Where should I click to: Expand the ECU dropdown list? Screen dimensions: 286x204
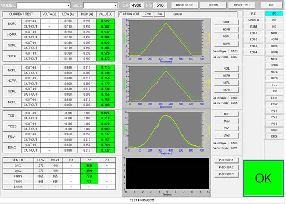tap(116, 6)
